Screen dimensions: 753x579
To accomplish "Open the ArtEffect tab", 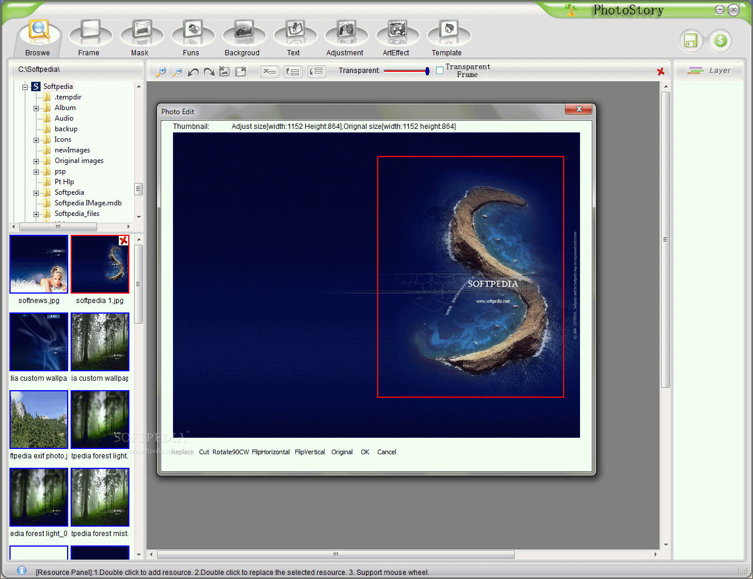I will click(397, 39).
